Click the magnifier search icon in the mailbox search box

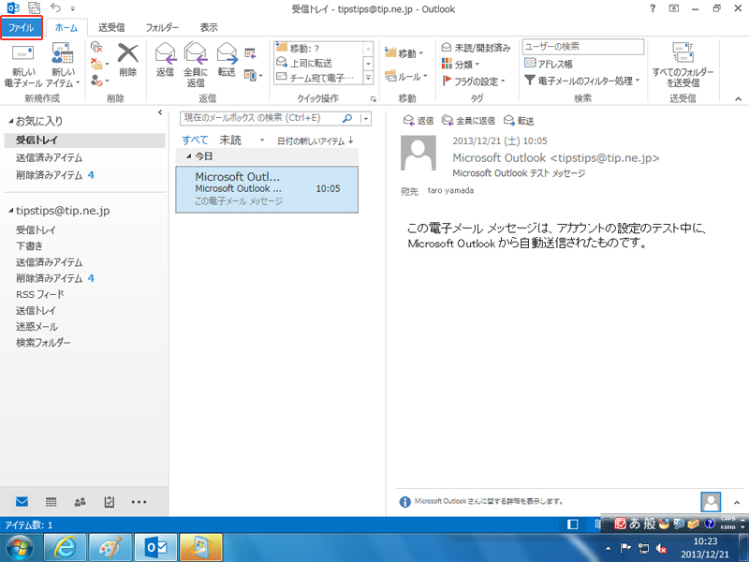[347, 118]
